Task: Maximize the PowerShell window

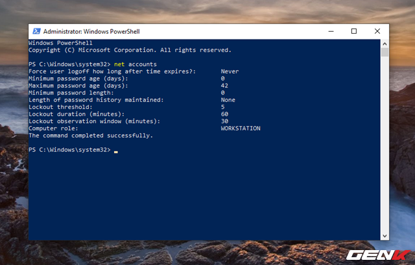Action: [354, 31]
